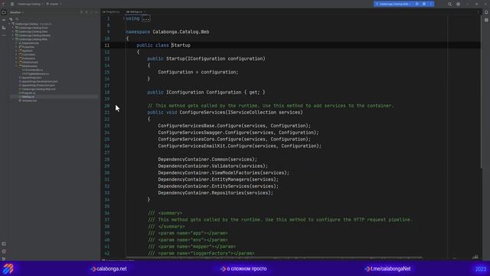Click the Startup class name on line 11
Screen dimensions: 490x276
coord(181,45)
